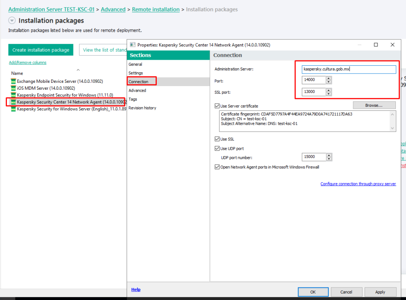Increase the Port value with the up arrow
This screenshot has height=300, width=406.
click(x=328, y=78)
